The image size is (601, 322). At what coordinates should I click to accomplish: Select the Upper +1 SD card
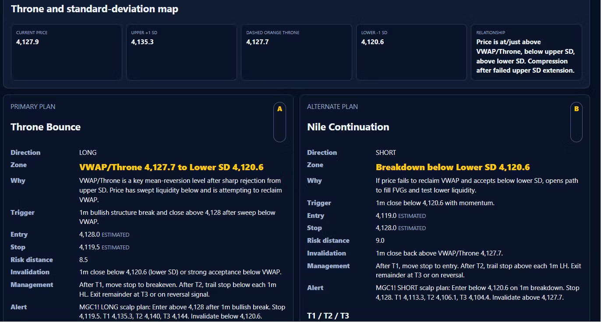[181, 52]
